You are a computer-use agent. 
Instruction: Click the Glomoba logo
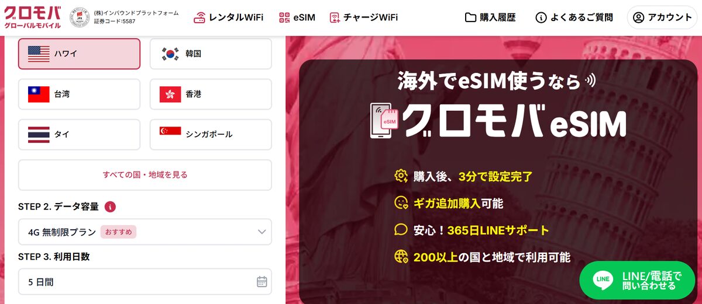[x=32, y=17]
